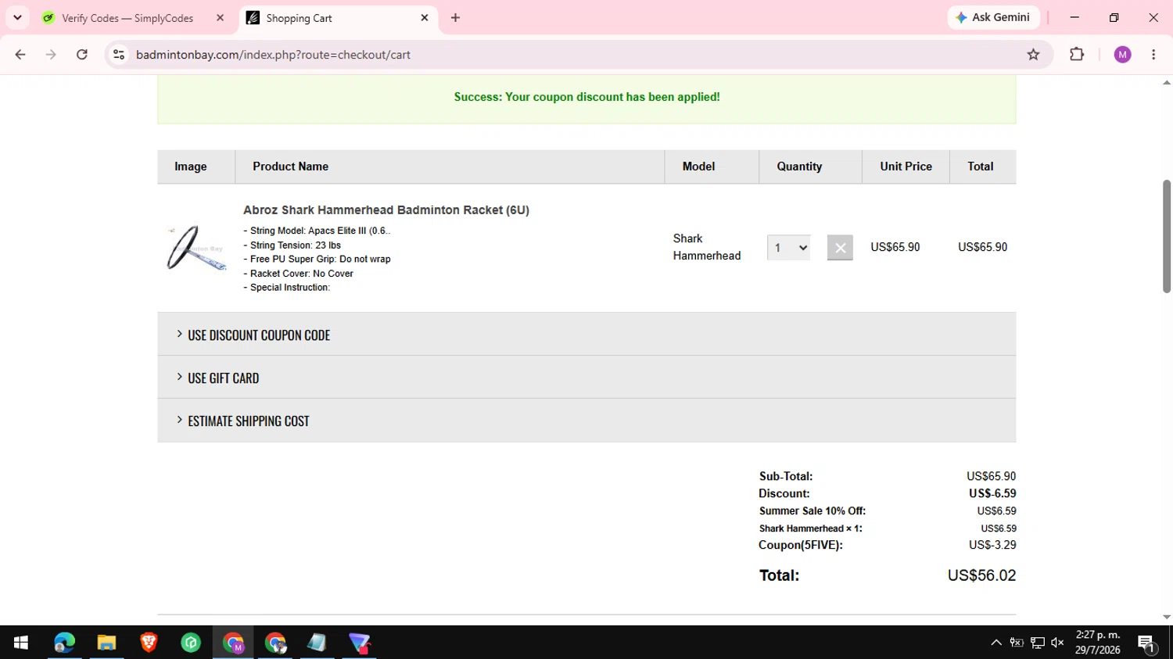
Task: Expand the Use Gift Card section
Action: point(586,378)
